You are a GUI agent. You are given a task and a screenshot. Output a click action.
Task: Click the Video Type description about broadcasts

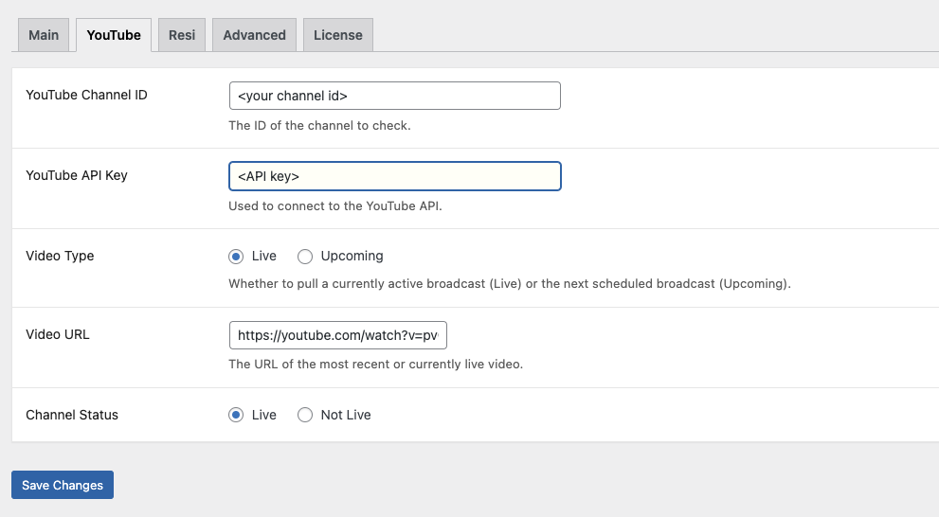click(x=510, y=284)
